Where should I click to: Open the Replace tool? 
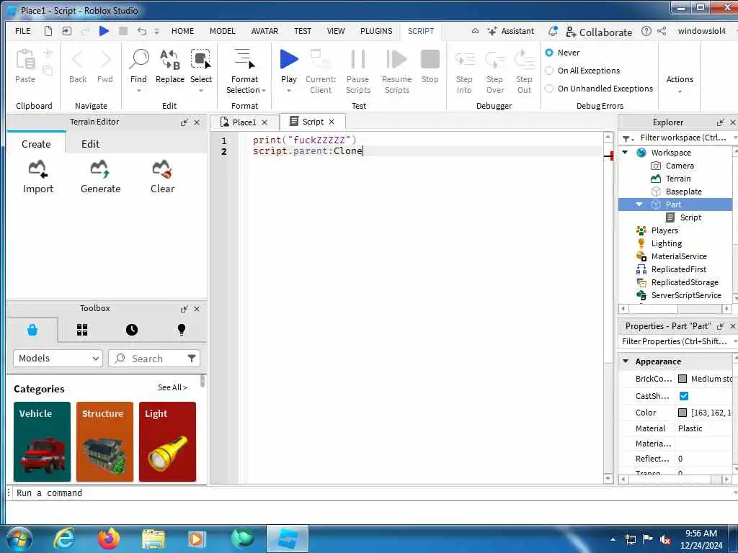(x=170, y=66)
